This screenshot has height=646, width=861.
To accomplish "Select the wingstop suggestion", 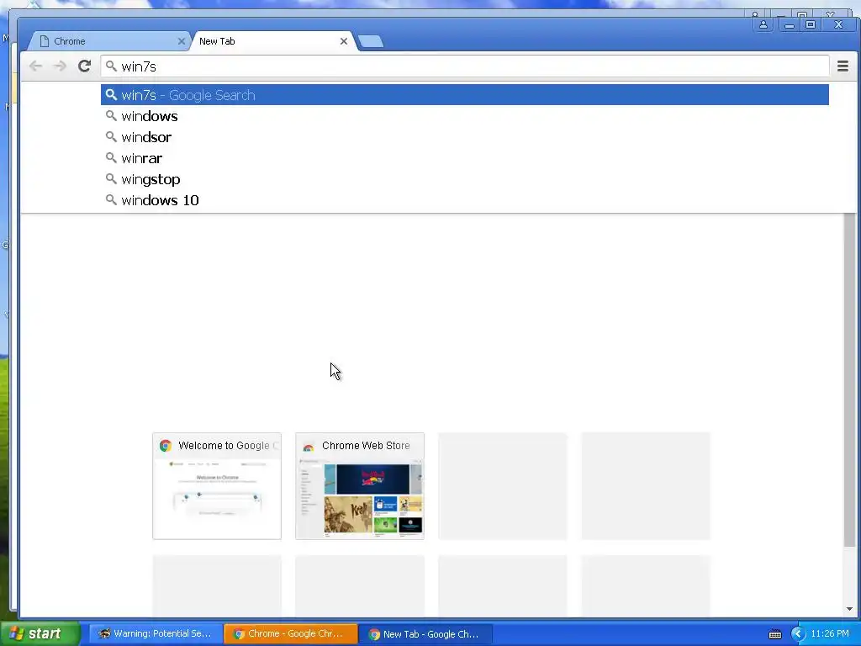I will tap(464, 179).
